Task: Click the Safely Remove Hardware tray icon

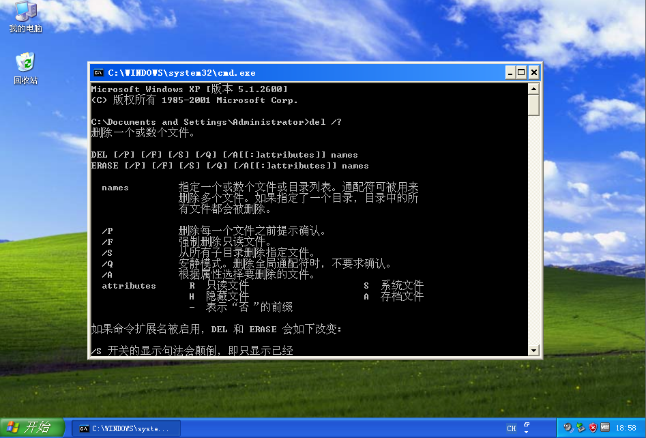Action: (581, 428)
